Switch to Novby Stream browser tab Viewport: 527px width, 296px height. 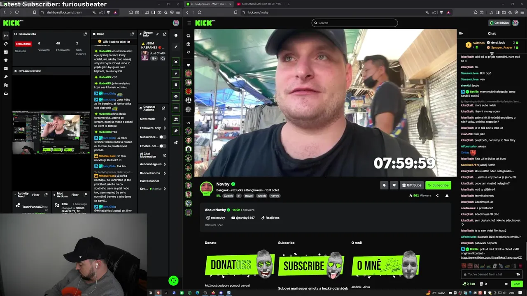(x=208, y=4)
